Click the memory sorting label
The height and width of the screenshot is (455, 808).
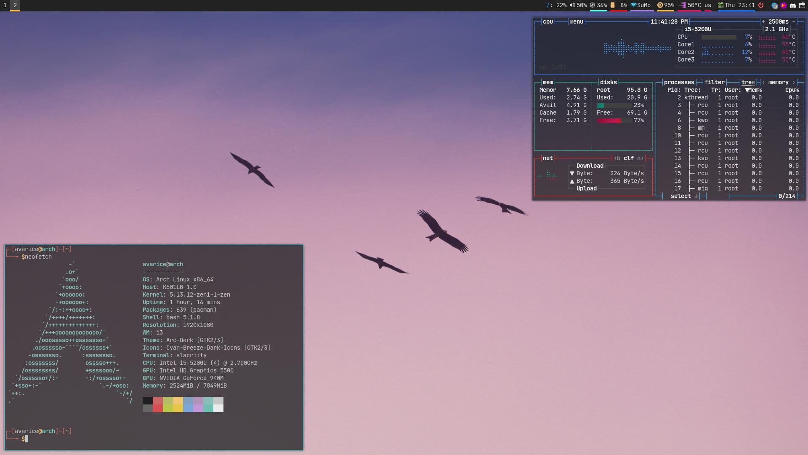(779, 83)
